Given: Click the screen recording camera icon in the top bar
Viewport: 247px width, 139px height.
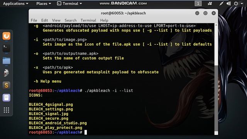Looking at the screenshot, I should pos(210,3).
